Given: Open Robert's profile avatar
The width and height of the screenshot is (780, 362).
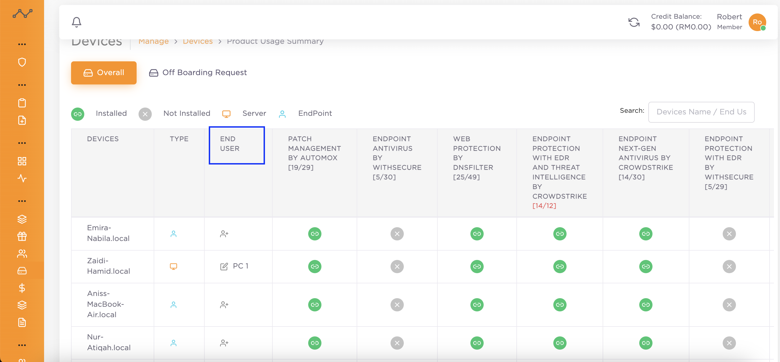Looking at the screenshot, I should click(757, 22).
